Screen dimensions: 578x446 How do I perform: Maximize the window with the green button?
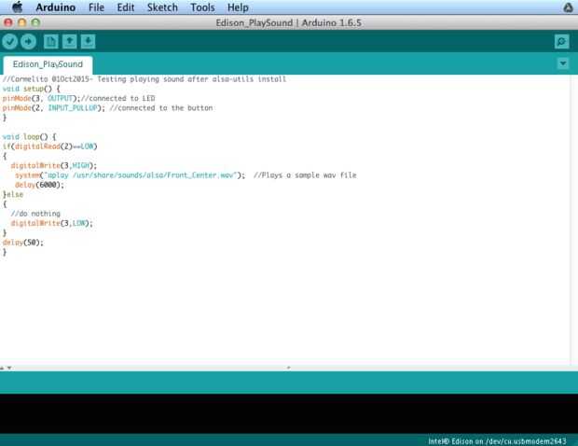click(x=35, y=22)
